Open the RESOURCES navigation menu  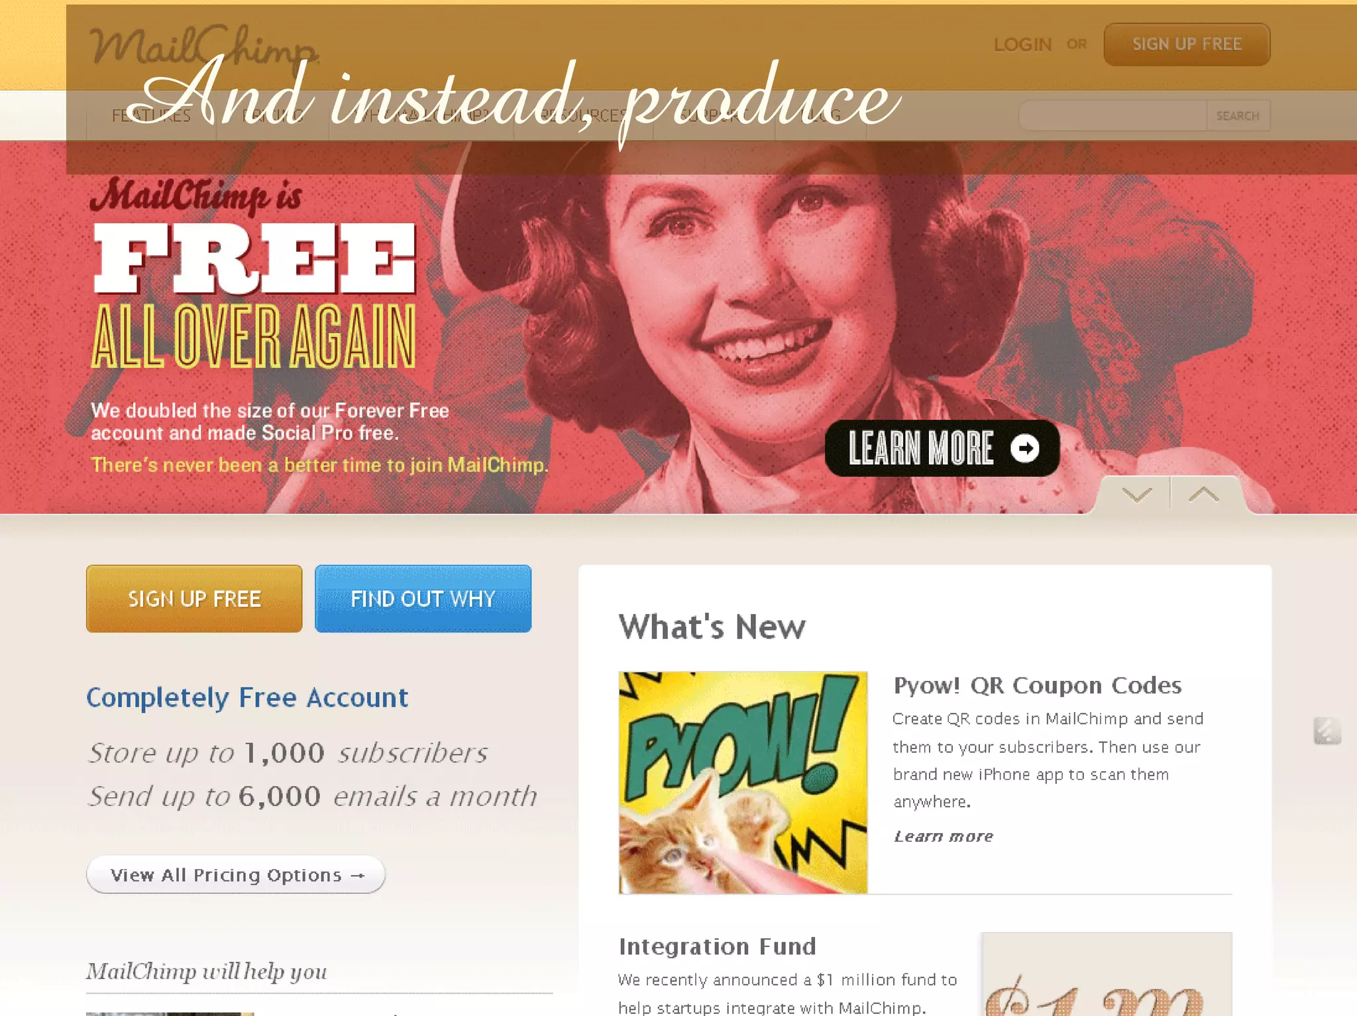tap(583, 116)
